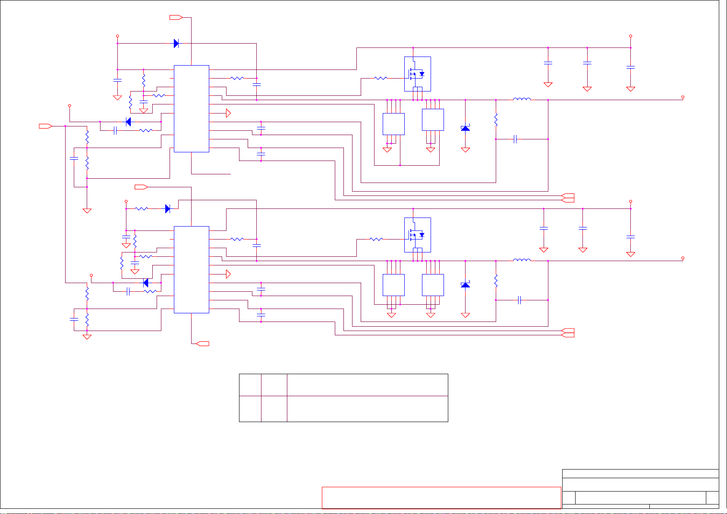Click the upper circuit's far-right output terminal circle
The height and width of the screenshot is (514, 727).
point(683,98)
